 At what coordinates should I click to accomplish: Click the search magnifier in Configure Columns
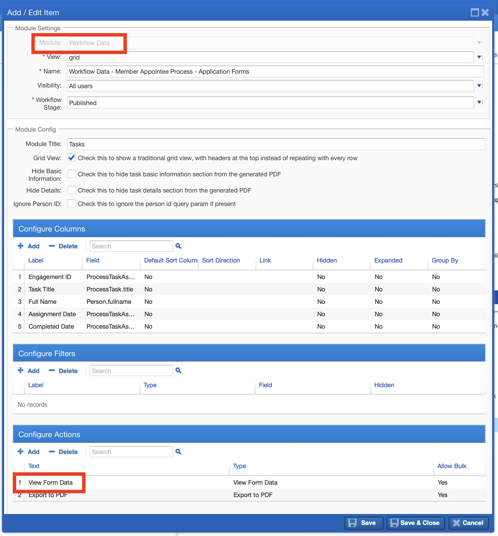pyautogui.click(x=178, y=246)
